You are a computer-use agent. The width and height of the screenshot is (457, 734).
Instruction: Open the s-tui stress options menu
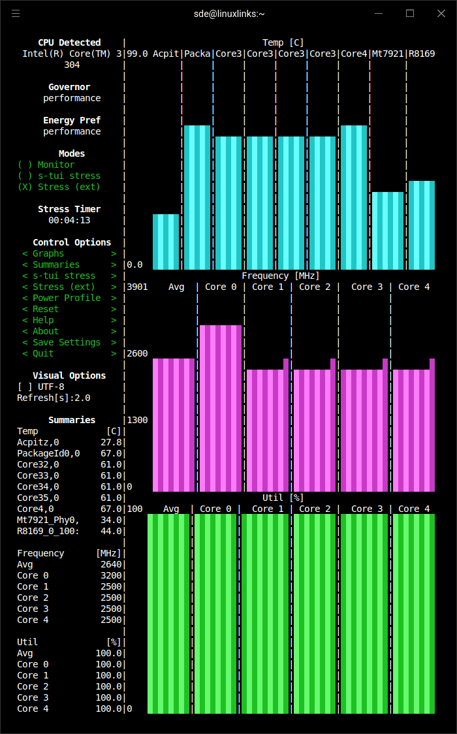tap(69, 276)
